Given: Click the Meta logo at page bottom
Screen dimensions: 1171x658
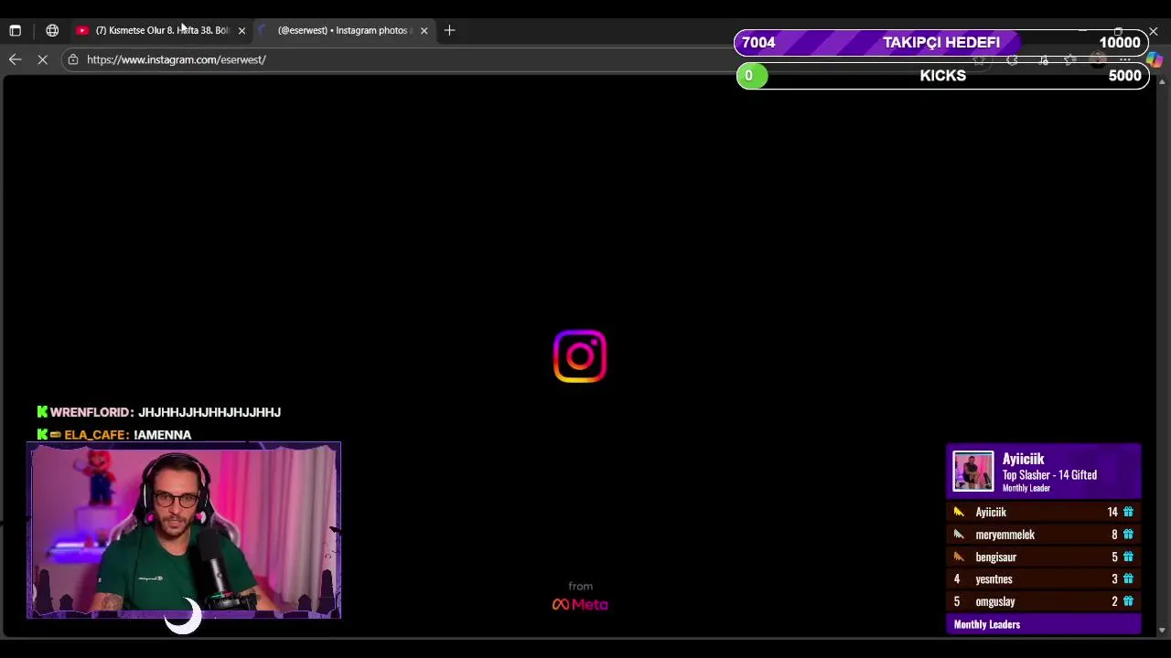Looking at the screenshot, I should click(x=580, y=604).
